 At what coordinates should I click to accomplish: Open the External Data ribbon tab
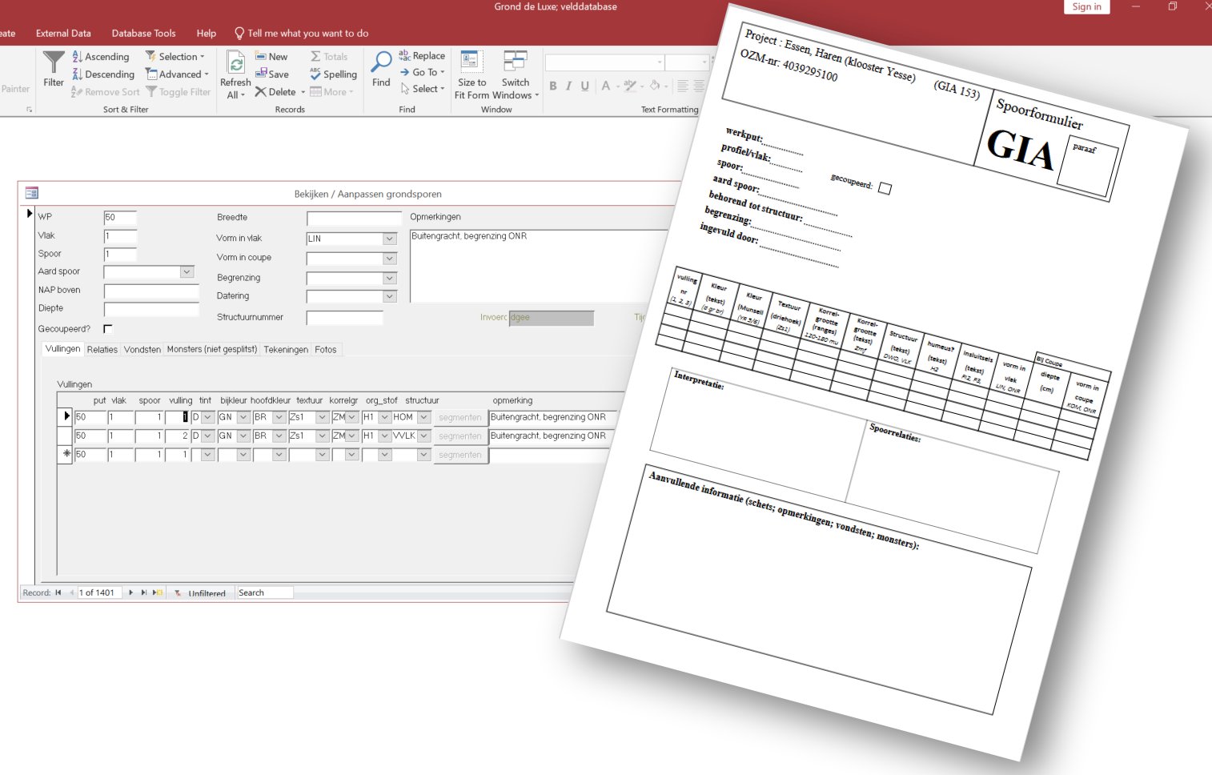(63, 33)
